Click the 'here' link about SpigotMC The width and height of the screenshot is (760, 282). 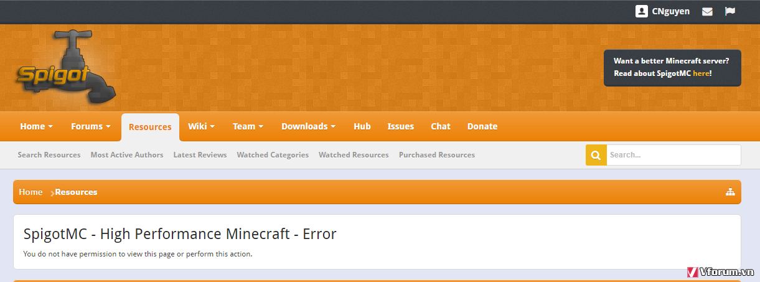[x=701, y=73]
